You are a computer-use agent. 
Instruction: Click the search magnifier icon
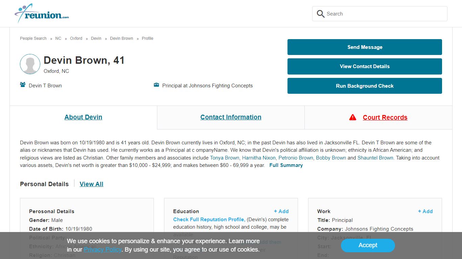320,14
